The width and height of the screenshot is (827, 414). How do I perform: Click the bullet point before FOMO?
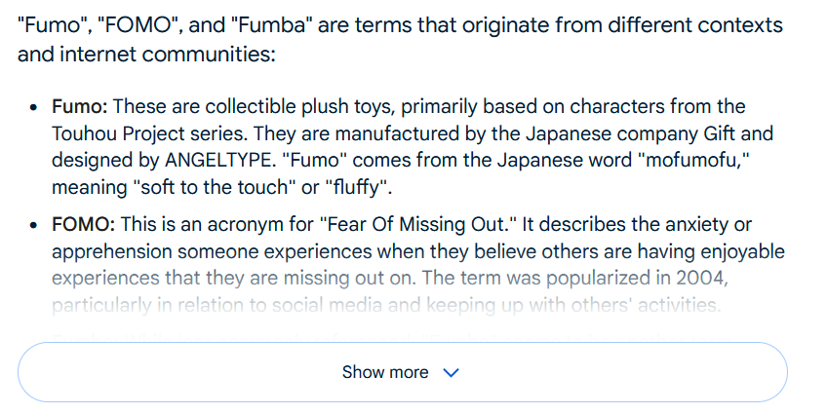34,225
